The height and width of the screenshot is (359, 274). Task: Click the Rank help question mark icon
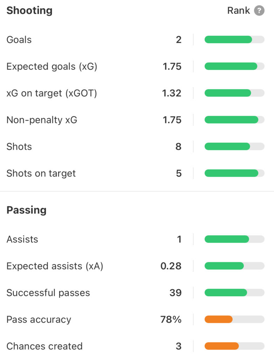click(259, 11)
